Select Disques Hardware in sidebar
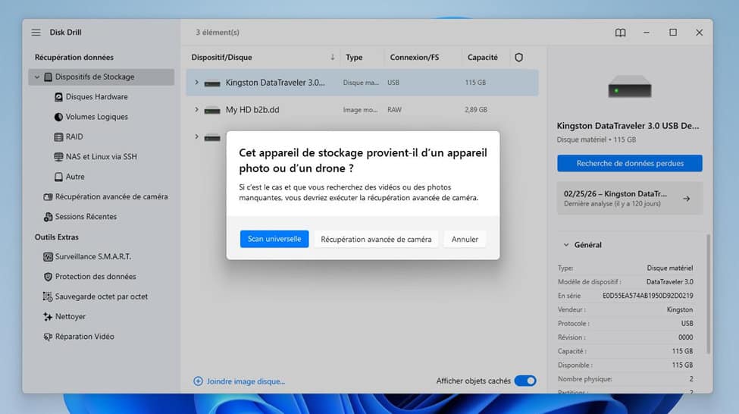Screen dimensions: 739x414 96,96
